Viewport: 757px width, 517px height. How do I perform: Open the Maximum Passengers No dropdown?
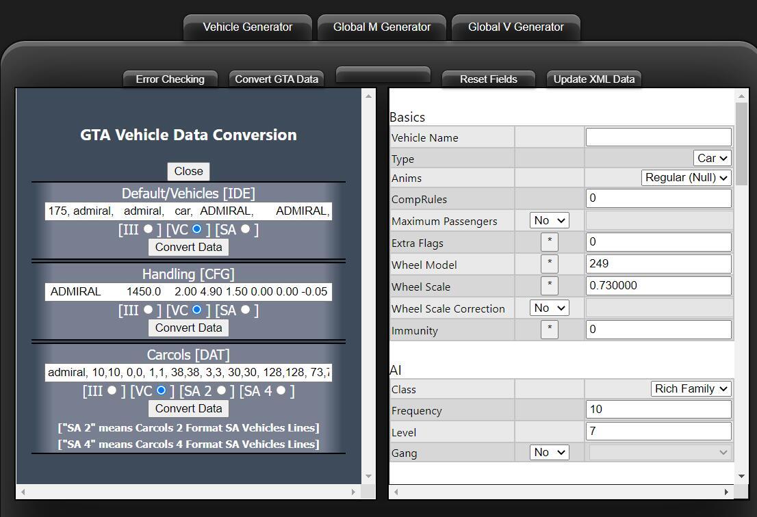(x=550, y=220)
